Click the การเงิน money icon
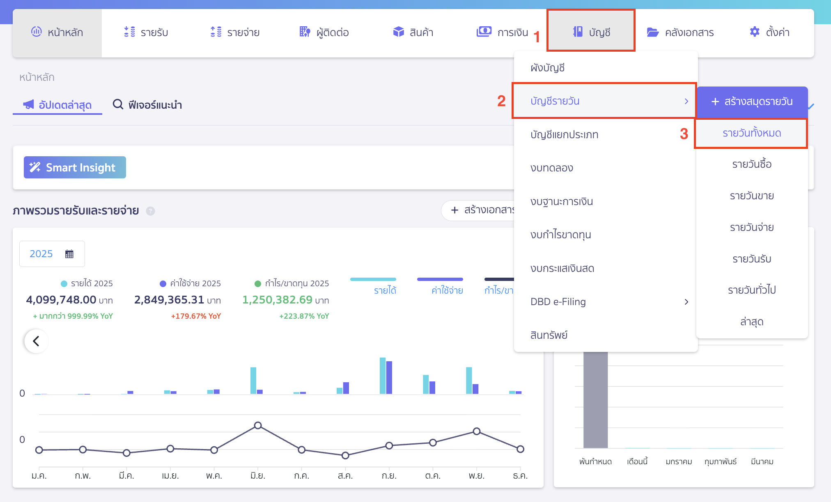The width and height of the screenshot is (831, 502). point(484,32)
